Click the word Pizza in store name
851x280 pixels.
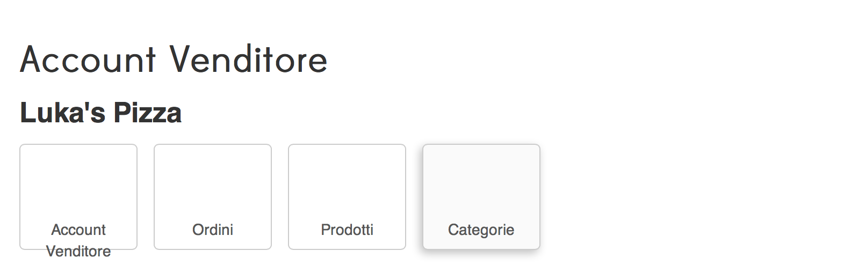pos(148,113)
